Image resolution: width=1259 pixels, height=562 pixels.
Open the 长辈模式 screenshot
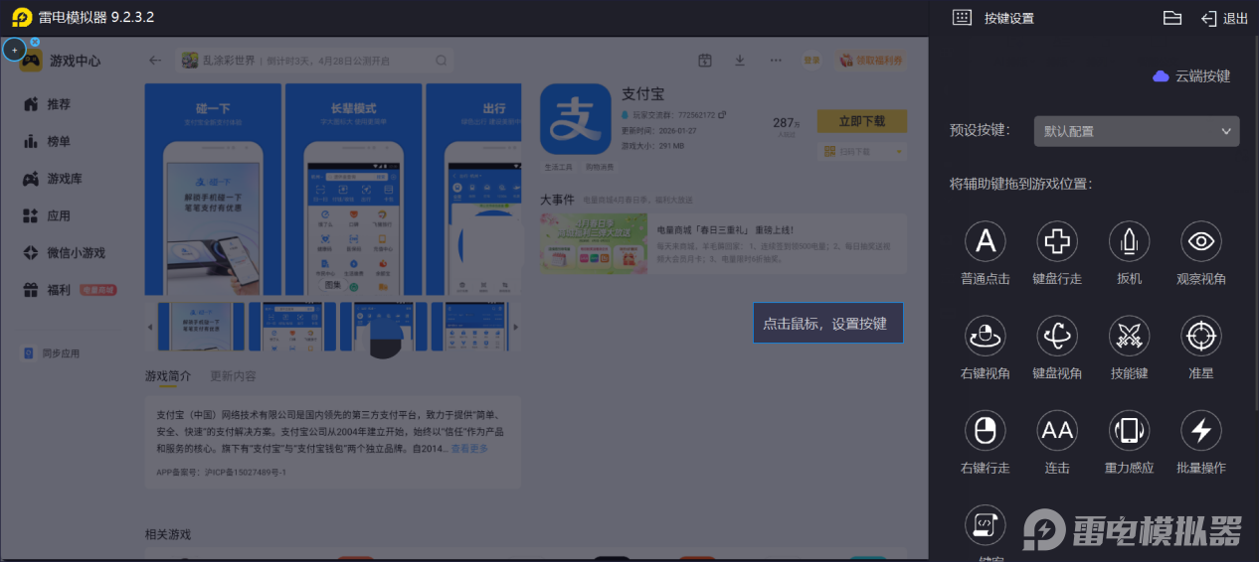353,190
